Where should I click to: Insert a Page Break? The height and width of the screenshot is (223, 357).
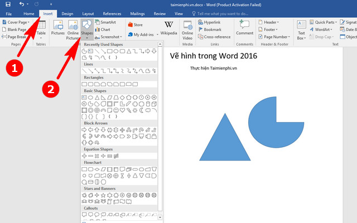[x=14, y=37]
